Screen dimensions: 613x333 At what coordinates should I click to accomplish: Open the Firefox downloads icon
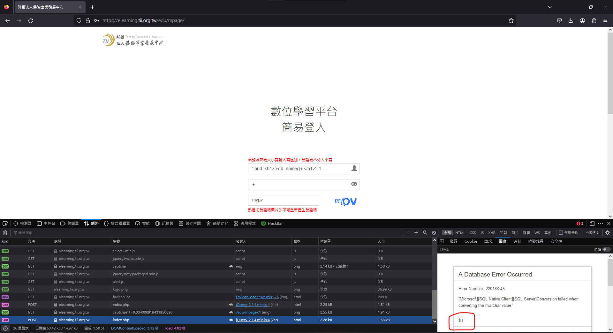(571, 20)
